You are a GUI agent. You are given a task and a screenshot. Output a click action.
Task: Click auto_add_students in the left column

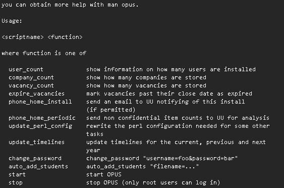(38, 166)
